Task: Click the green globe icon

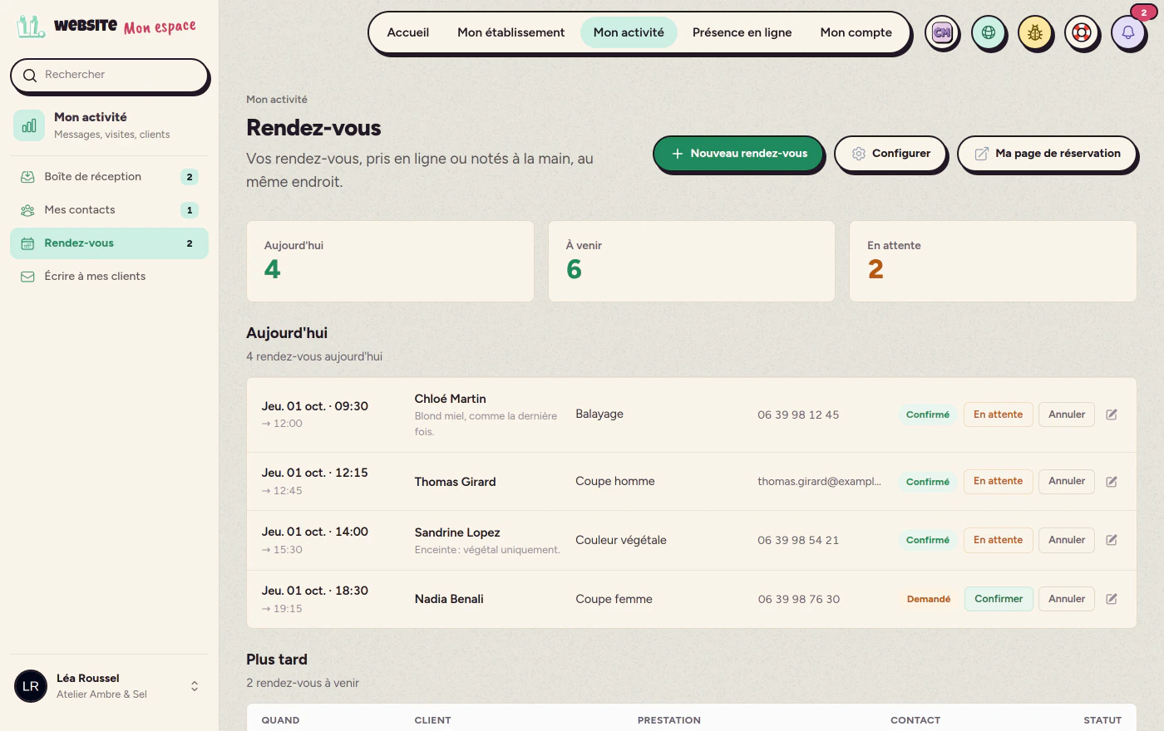Action: 989,33
